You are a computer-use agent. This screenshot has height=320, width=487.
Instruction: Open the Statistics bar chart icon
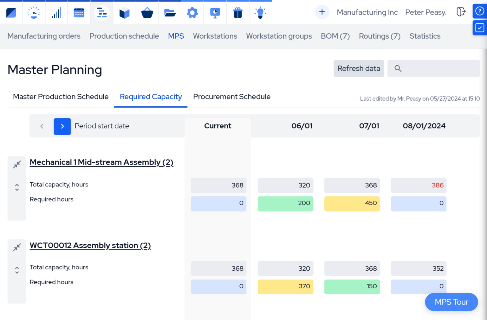pyautogui.click(x=56, y=12)
